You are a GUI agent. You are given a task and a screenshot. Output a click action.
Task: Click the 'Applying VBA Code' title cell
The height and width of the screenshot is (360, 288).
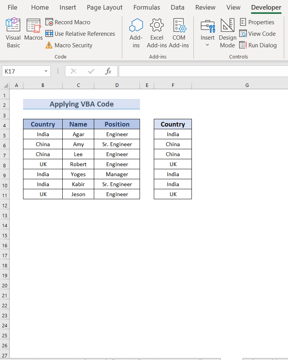(x=82, y=104)
